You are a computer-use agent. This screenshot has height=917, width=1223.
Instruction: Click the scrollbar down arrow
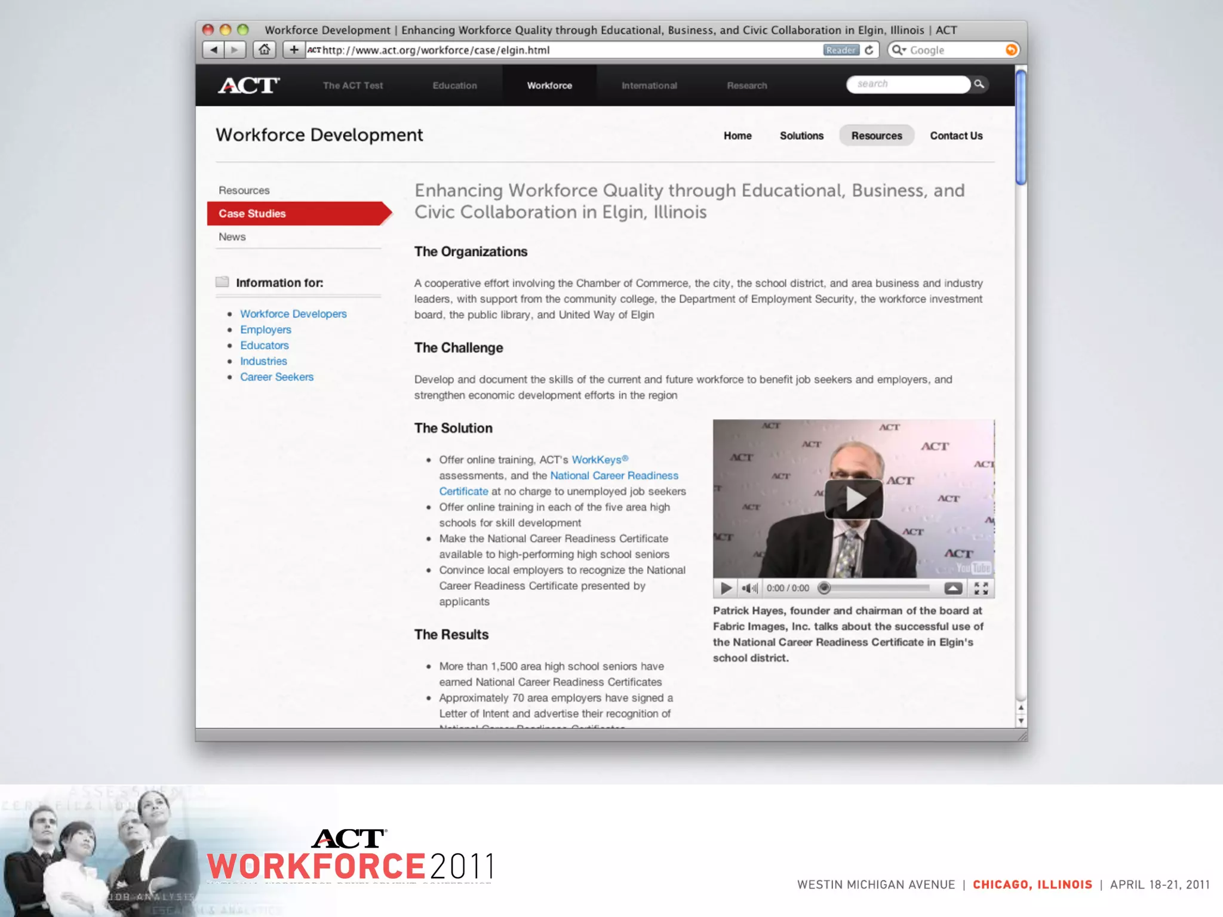1021,721
